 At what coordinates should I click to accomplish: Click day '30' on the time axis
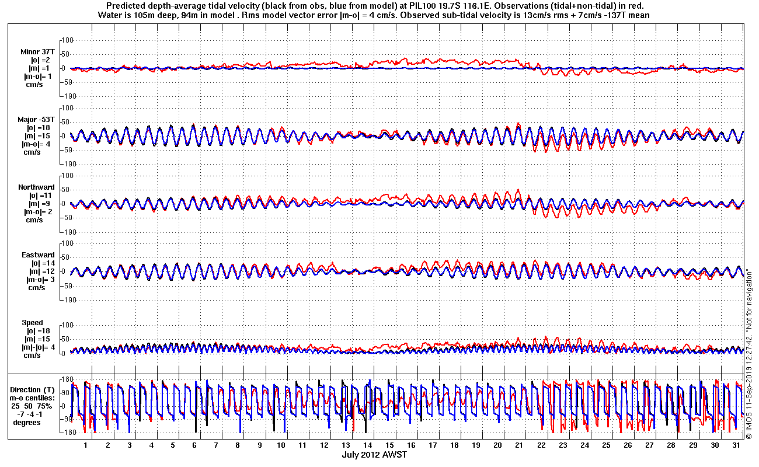click(x=714, y=445)
